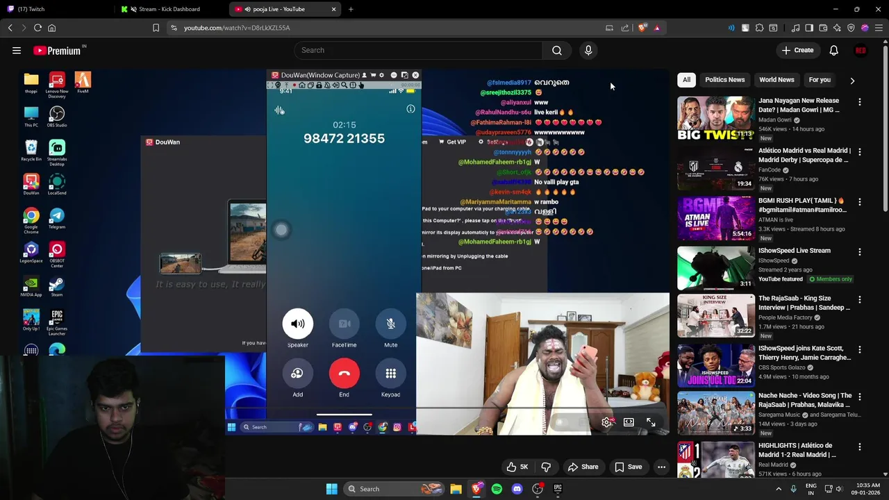Enter fullscreen on the video player
The width and height of the screenshot is (889, 500).
(x=651, y=422)
